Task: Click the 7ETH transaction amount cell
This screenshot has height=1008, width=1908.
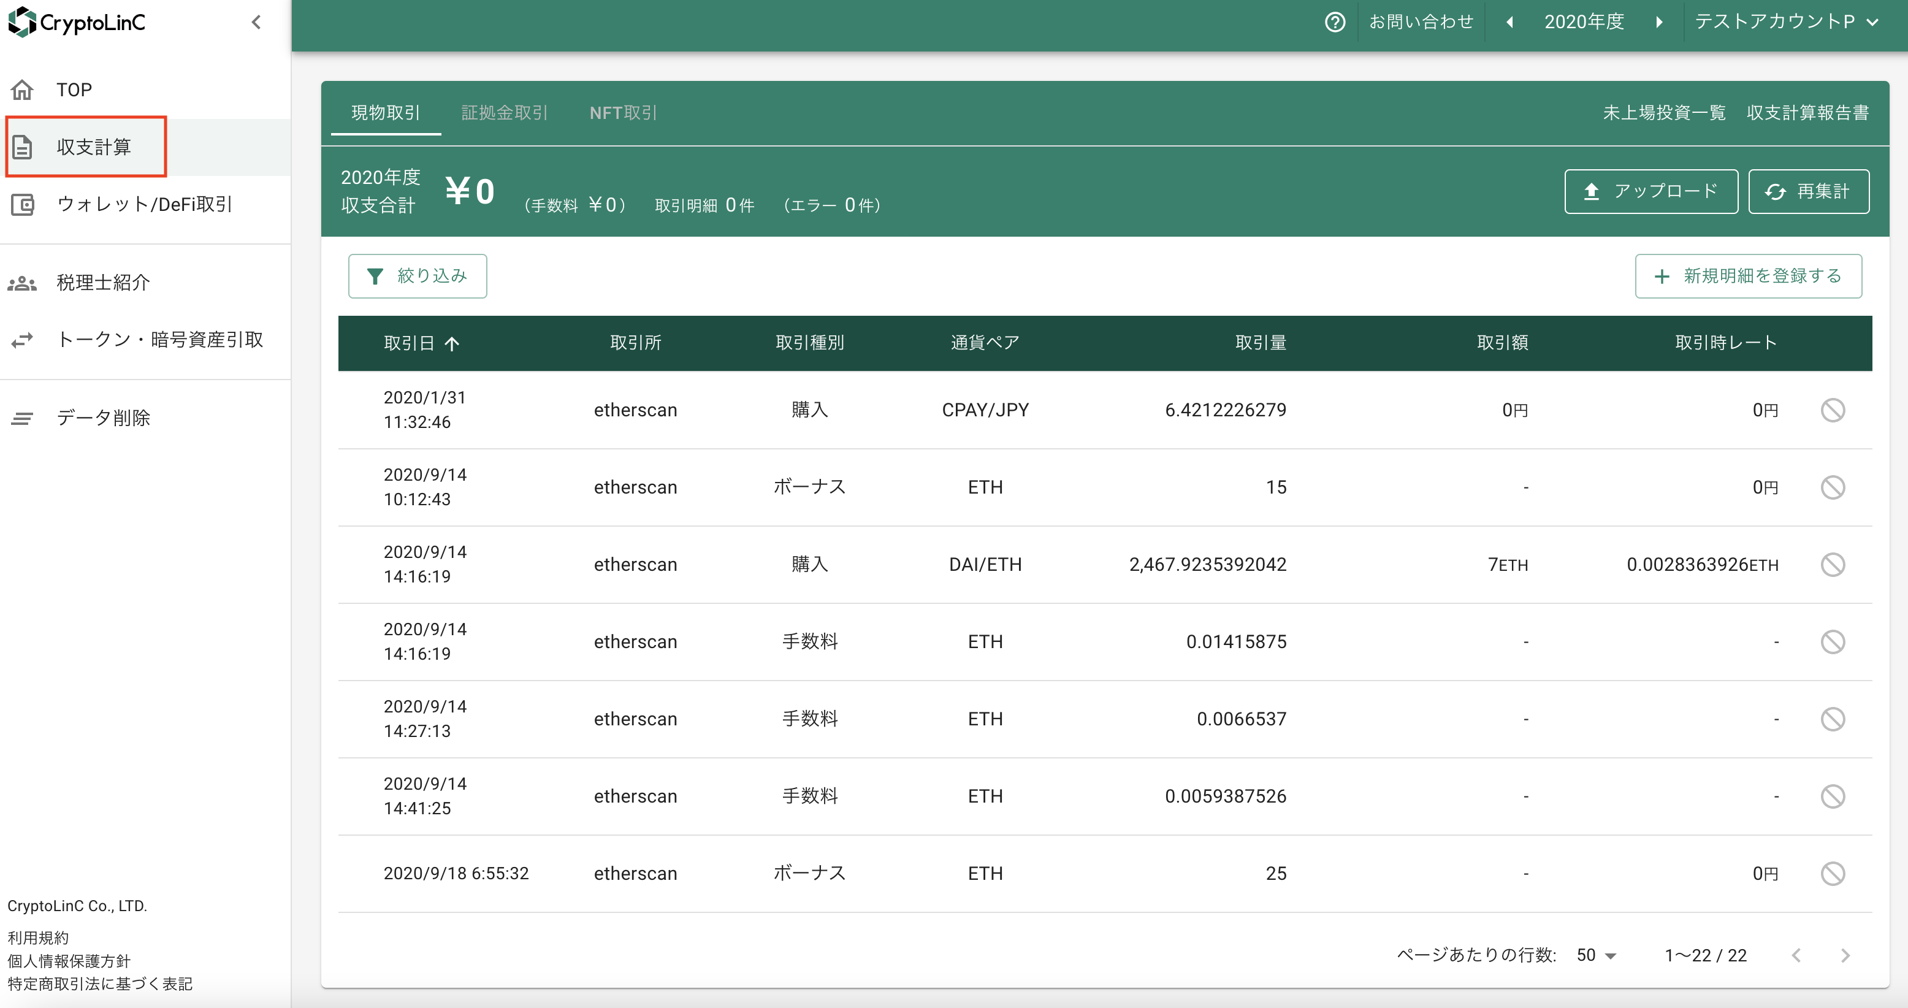Action: pos(1508,564)
